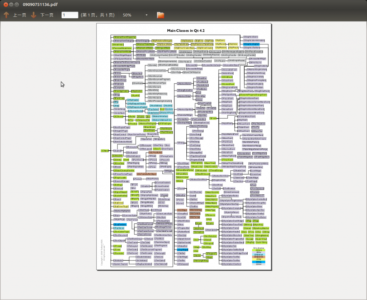Screen dimensions: 367x300
Task: Click the window title 09090751136.pdf
Action: coord(40,4)
